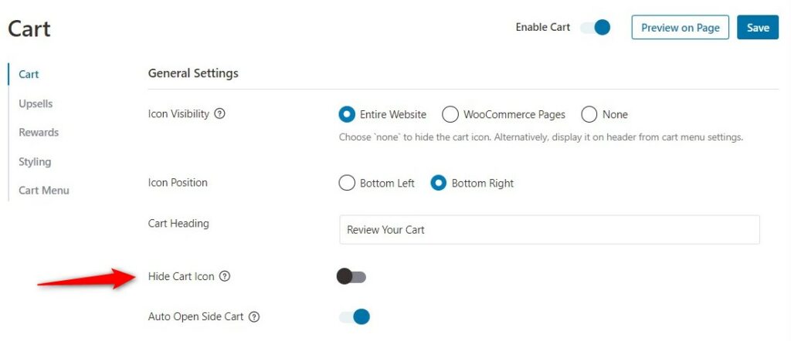Click the Preview on Page button
This screenshot has width=791, height=341.
680,27
